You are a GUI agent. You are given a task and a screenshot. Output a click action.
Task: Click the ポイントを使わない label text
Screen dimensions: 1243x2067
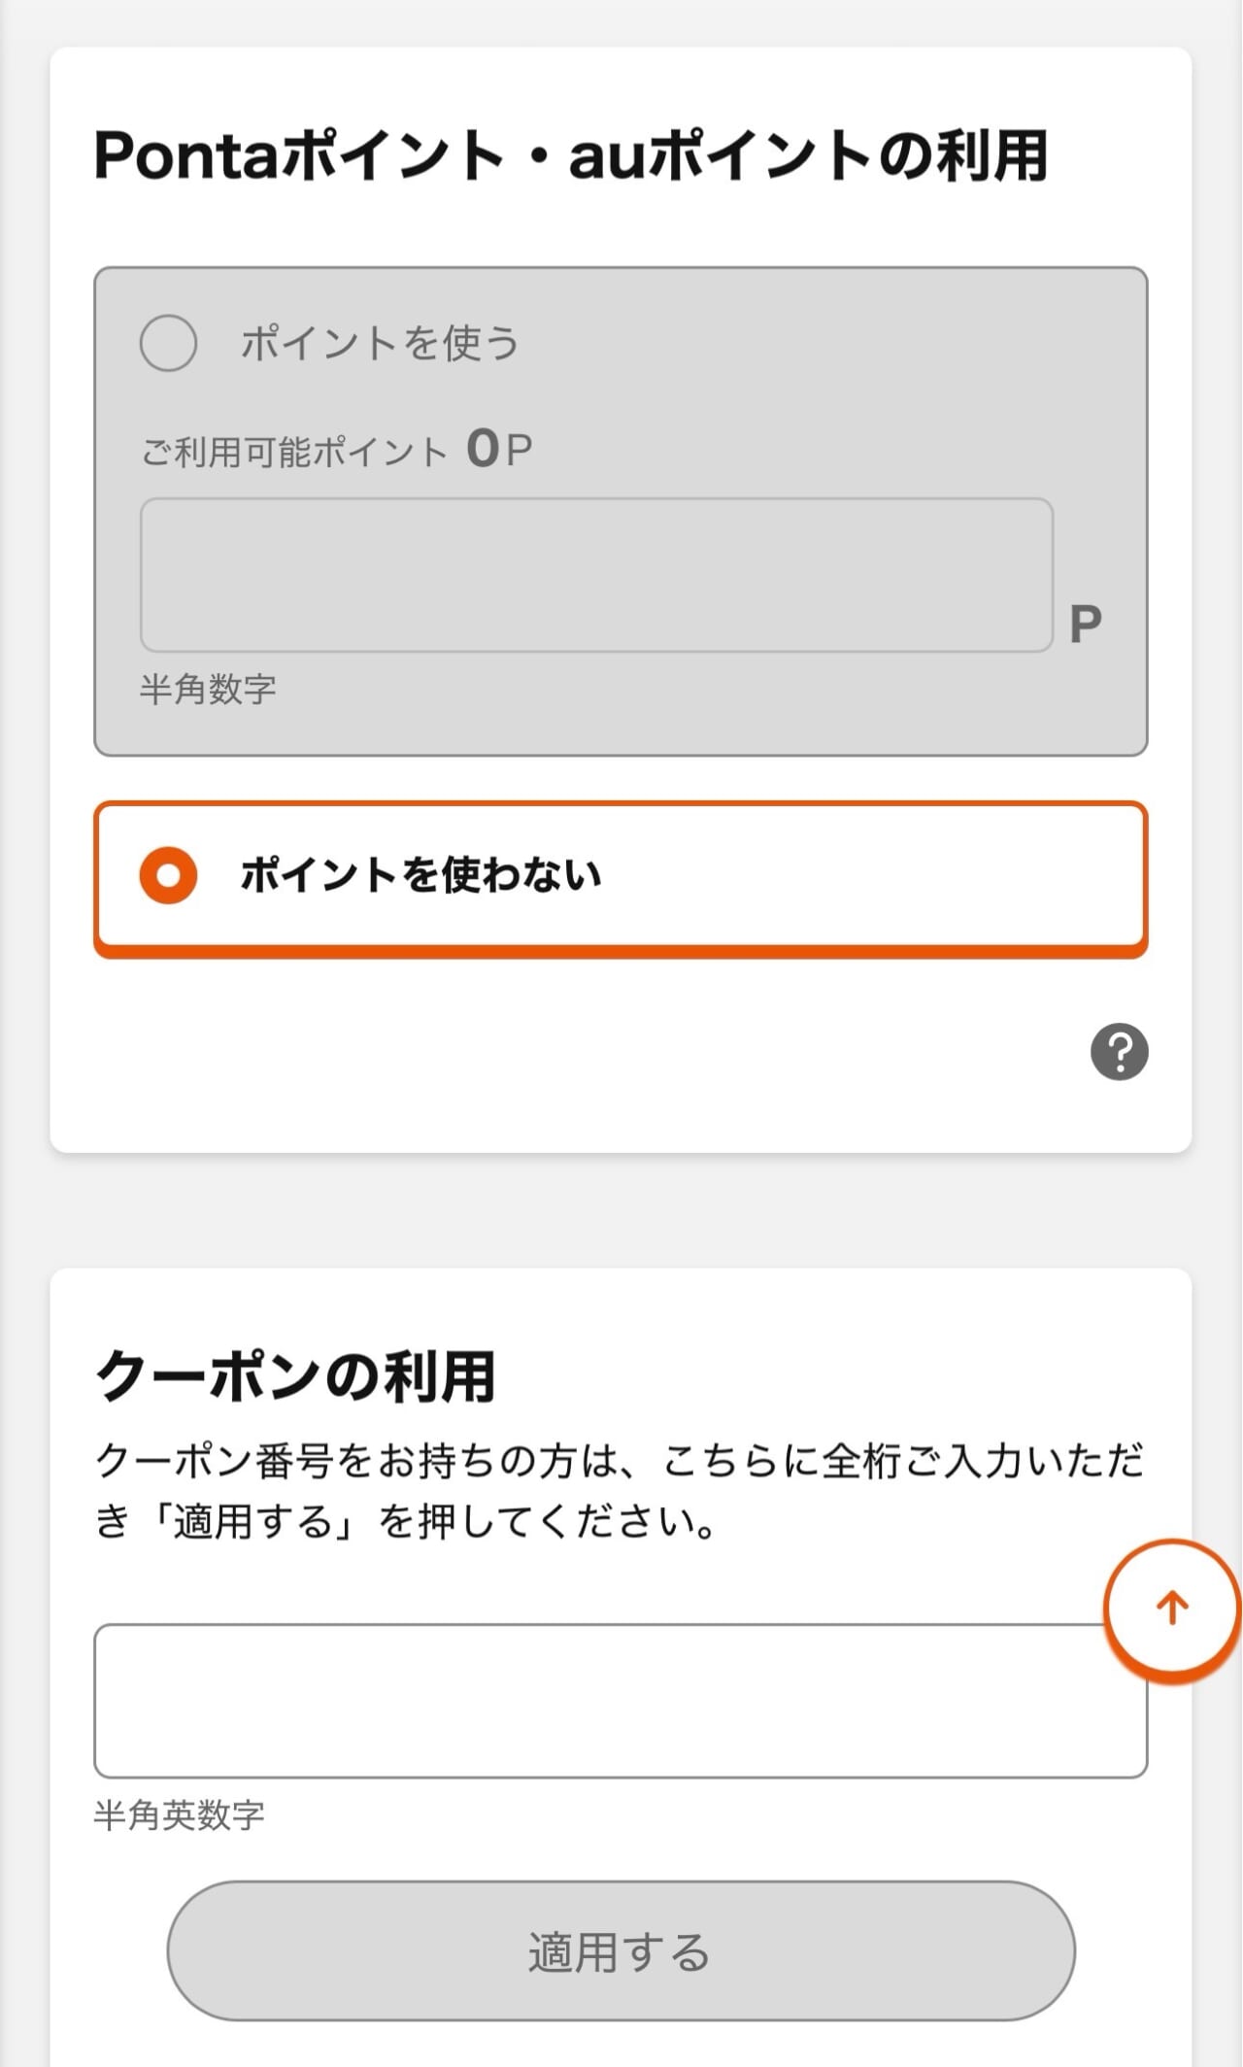(420, 875)
